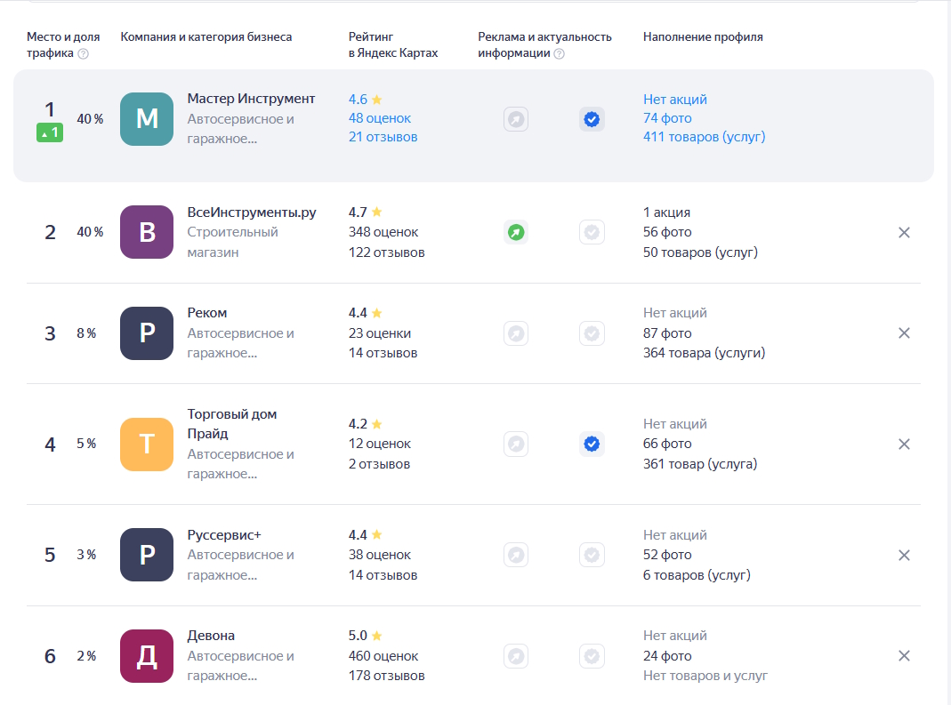Click the advertising arrow icon for Реком

point(516,333)
